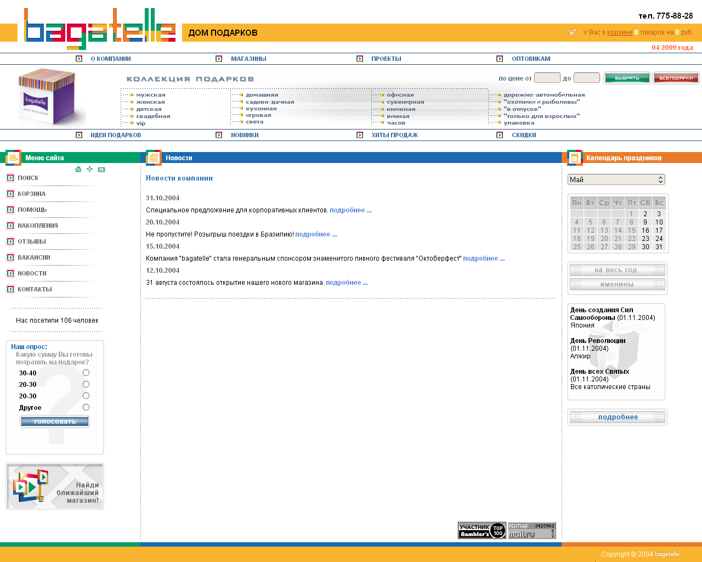
Task: Click the arrow icon beside ОТЗЫВЫ
Action: [x=10, y=241]
